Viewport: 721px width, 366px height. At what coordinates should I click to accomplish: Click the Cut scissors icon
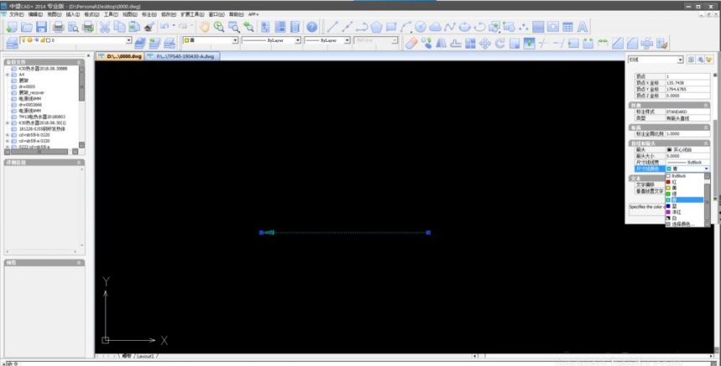coord(105,27)
